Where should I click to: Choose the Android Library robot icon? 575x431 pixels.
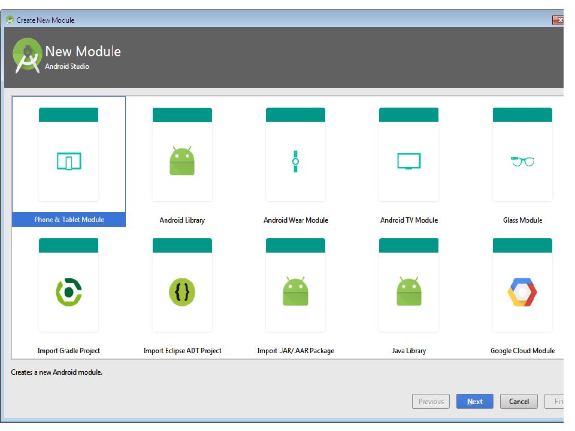(182, 160)
